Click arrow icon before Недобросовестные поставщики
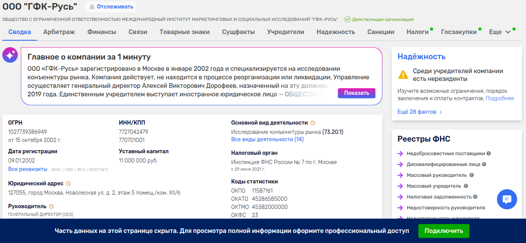Viewport: 526px width, 243px height. click(400, 154)
